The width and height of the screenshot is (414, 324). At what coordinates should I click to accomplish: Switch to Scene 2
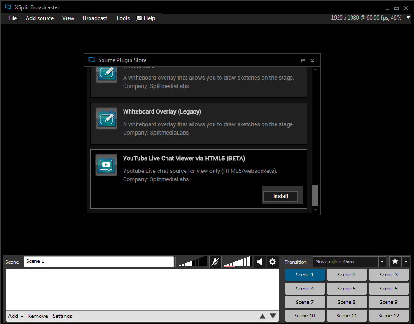(x=346, y=275)
